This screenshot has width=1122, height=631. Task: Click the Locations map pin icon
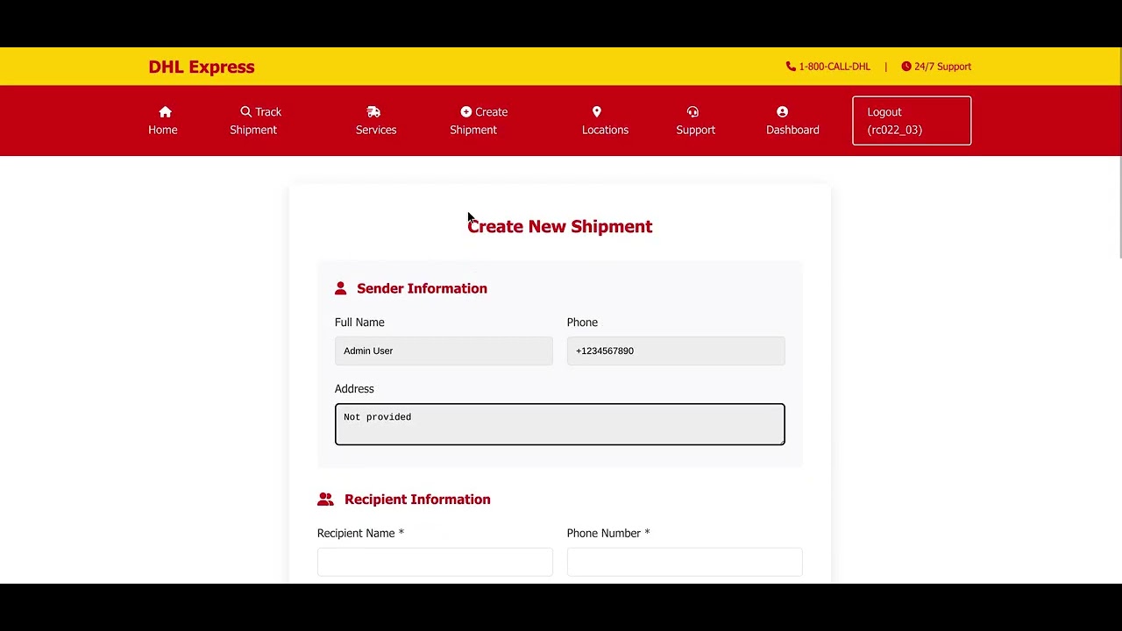[x=597, y=112]
